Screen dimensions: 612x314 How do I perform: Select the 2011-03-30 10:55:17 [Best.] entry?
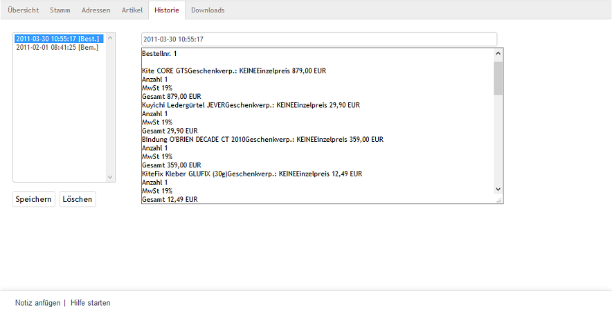coord(58,39)
